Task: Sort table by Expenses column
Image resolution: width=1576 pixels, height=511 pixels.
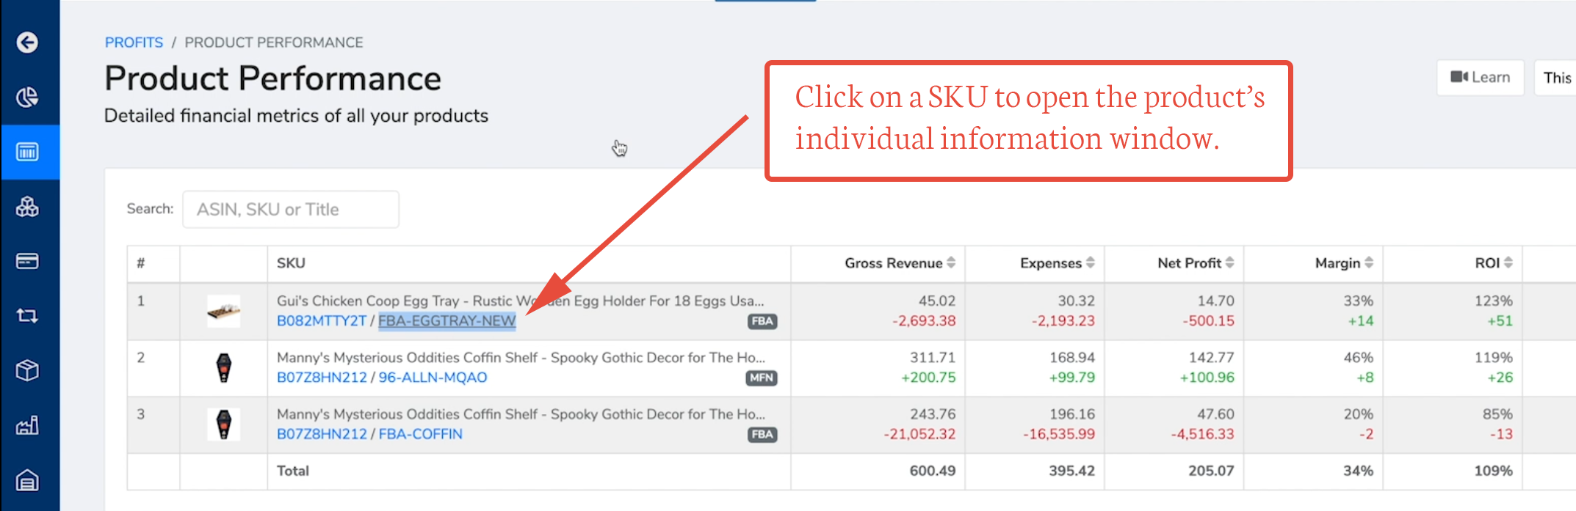Action: pos(1056,263)
